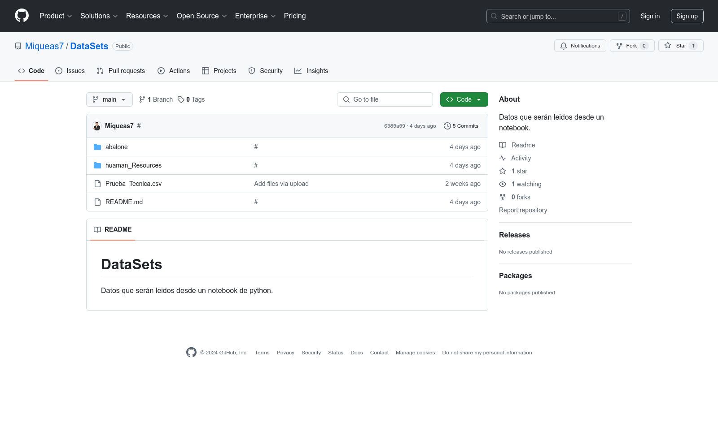Click the commits history clock icon
718x448 pixels.
click(x=447, y=126)
